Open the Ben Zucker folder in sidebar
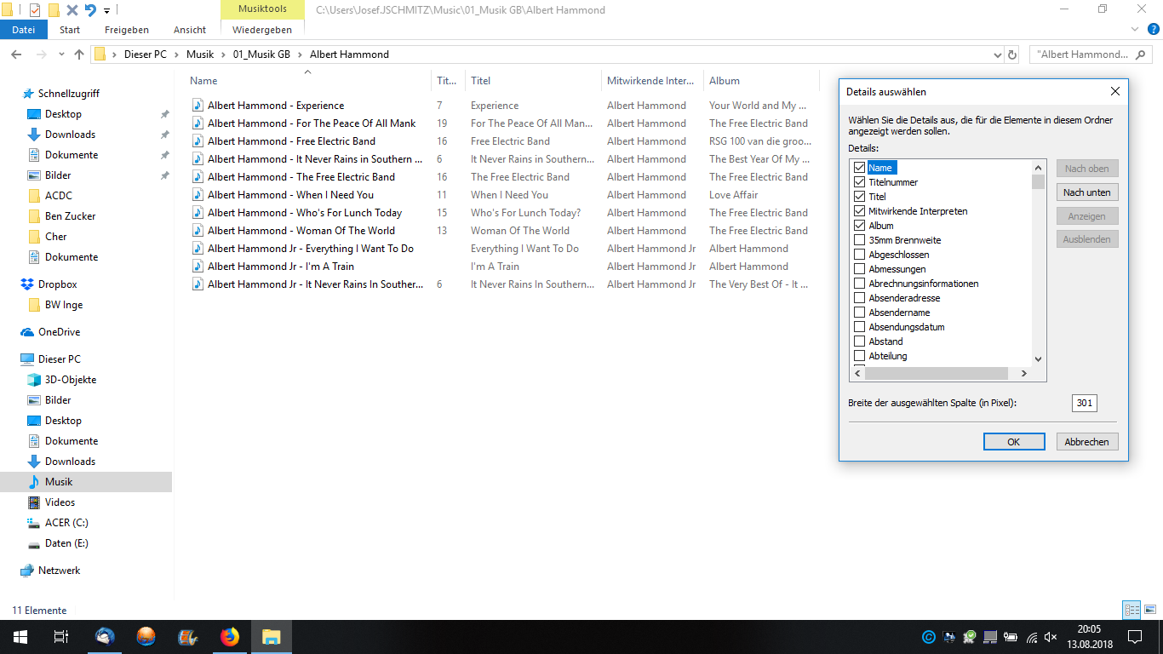This screenshot has width=1163, height=654. click(x=70, y=216)
